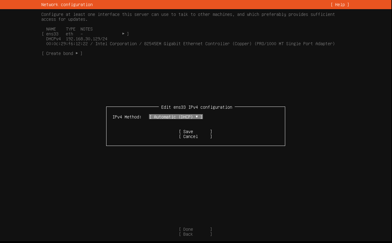Save the ens33 IPv4 configuration
This screenshot has height=243, width=392.
[195, 132]
